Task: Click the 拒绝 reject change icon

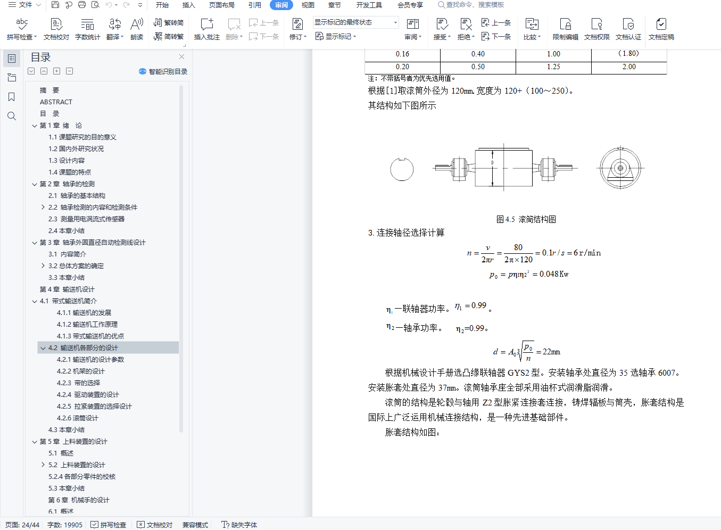Action: tap(466, 24)
